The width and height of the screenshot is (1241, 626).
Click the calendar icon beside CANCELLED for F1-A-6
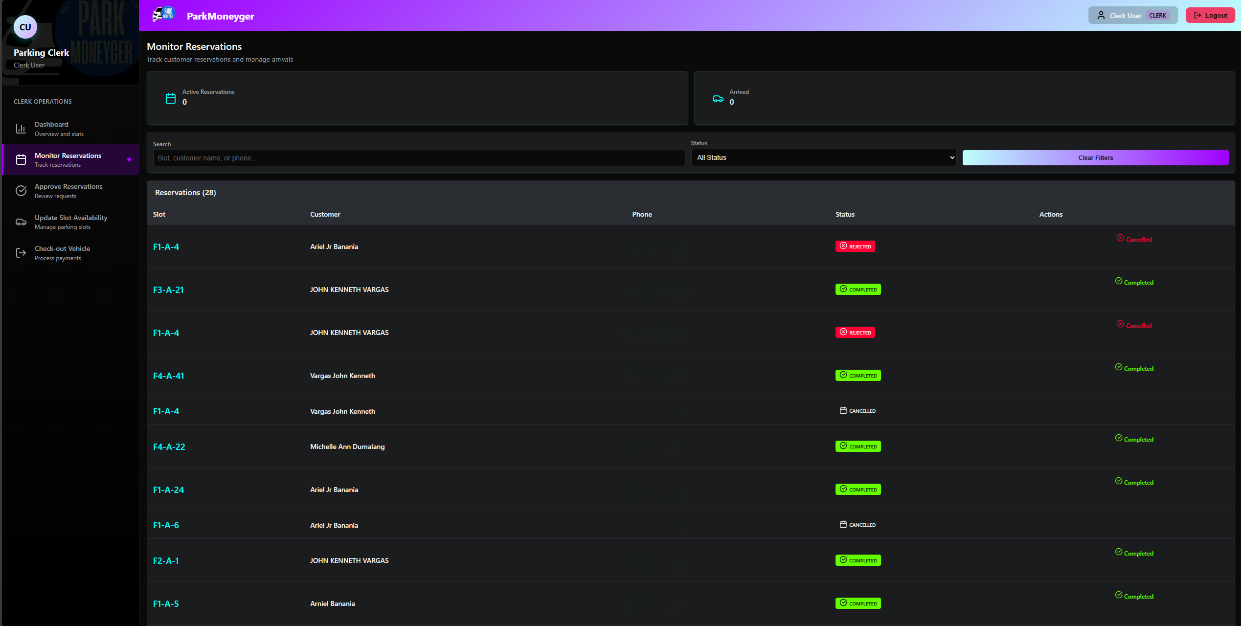point(843,524)
